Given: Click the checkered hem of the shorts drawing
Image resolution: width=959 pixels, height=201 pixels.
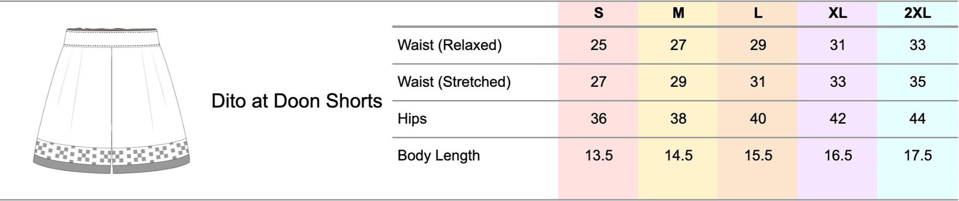Looking at the screenshot, I should [x=111, y=150].
